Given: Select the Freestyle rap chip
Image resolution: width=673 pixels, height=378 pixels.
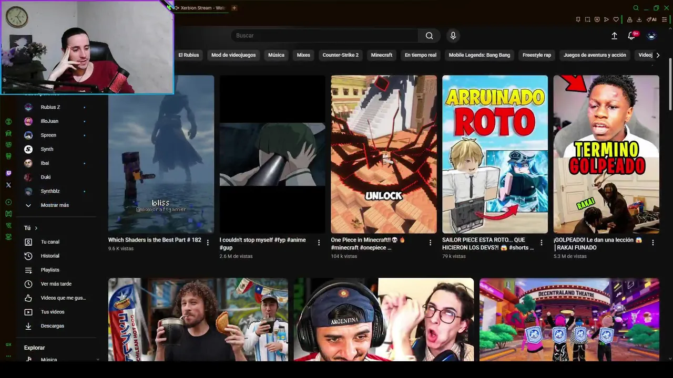Looking at the screenshot, I should (537, 55).
